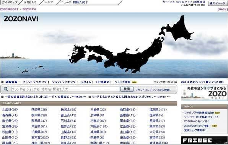The image size is (228, 145).
Task: Select 栃木県(38) area
Action: (x=39, y=115)
